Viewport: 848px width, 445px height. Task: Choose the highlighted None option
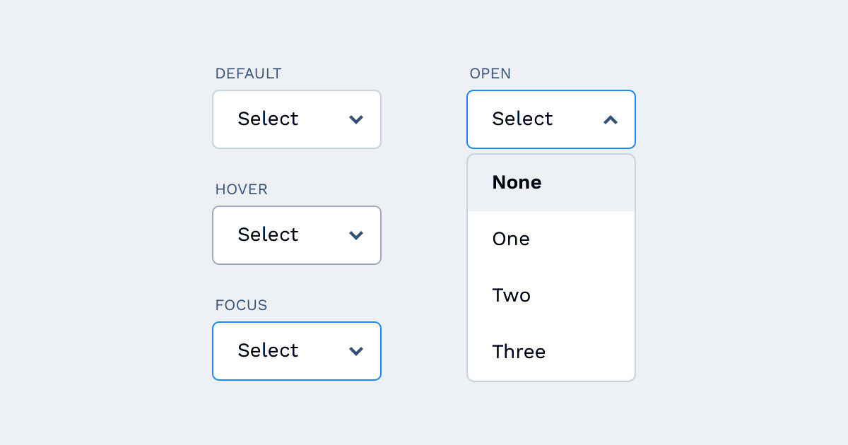click(x=517, y=182)
